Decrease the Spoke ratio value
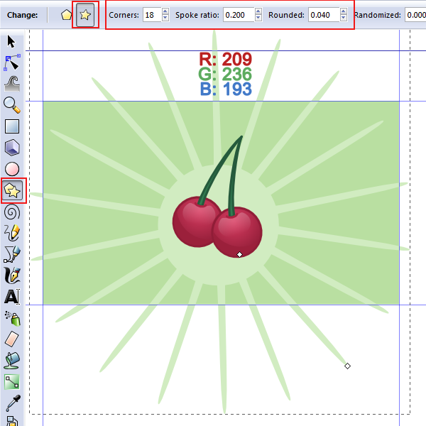The width and height of the screenshot is (426, 426). 258,18
